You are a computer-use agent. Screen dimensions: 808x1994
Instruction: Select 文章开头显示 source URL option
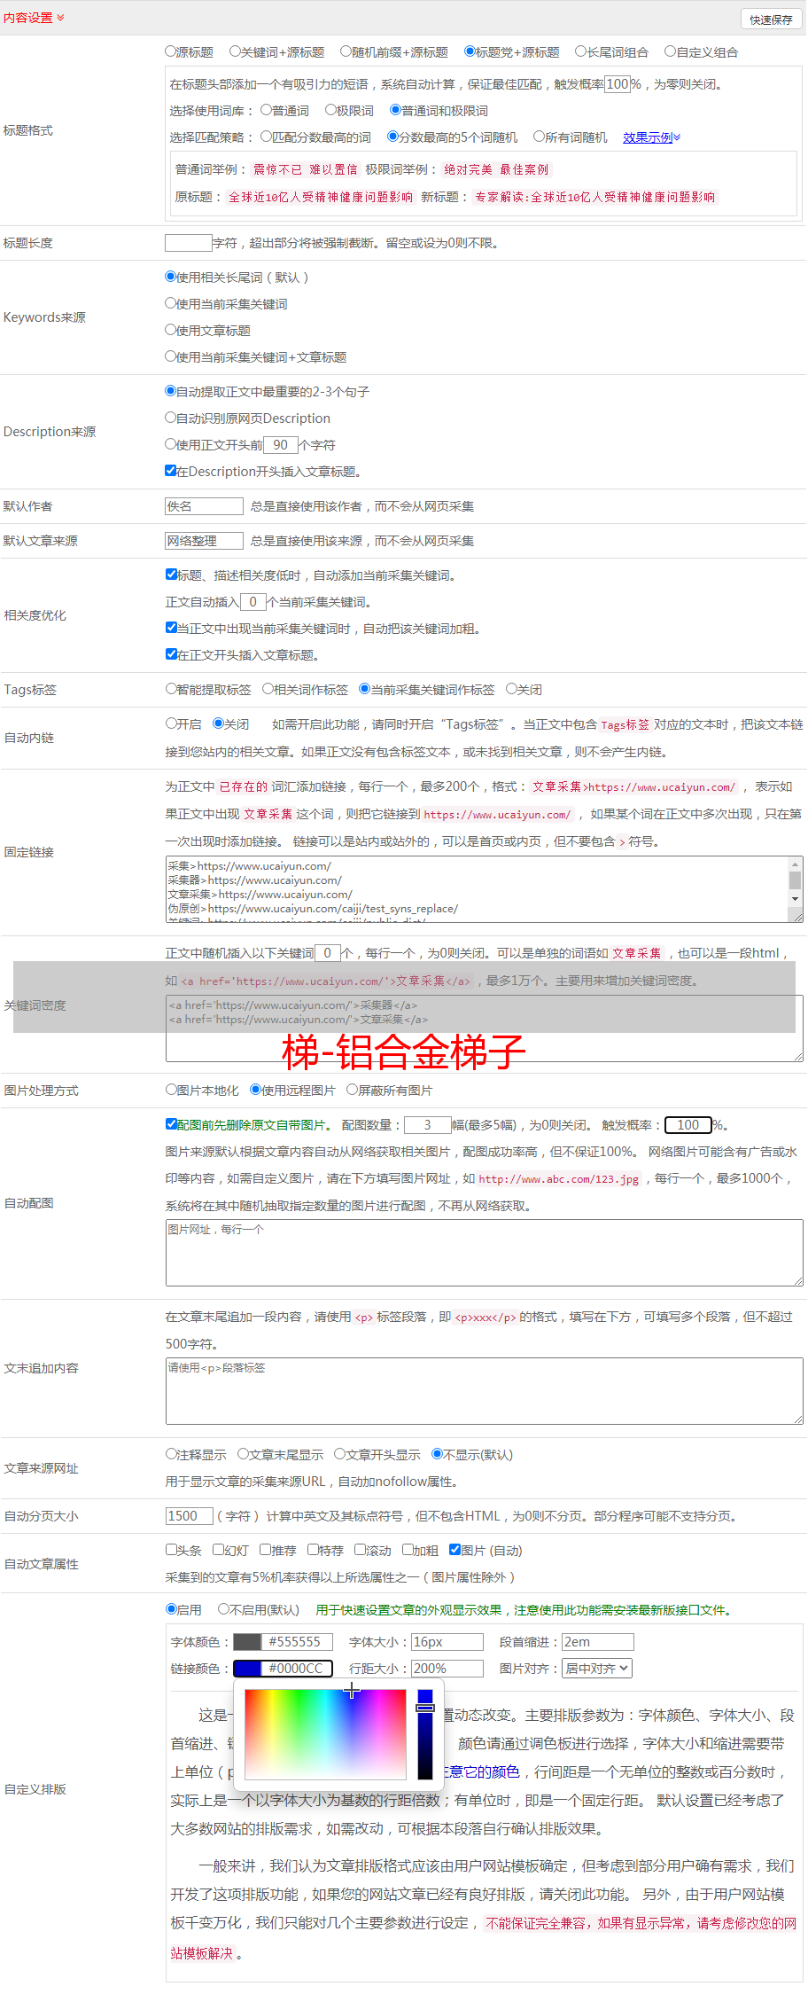point(339,1454)
